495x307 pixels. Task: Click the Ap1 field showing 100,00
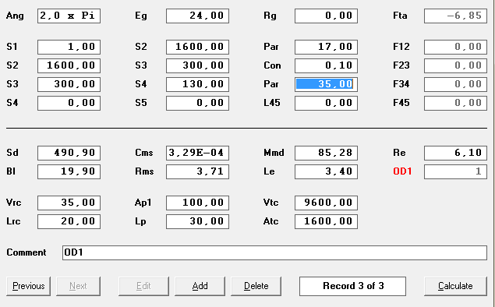[x=198, y=203]
